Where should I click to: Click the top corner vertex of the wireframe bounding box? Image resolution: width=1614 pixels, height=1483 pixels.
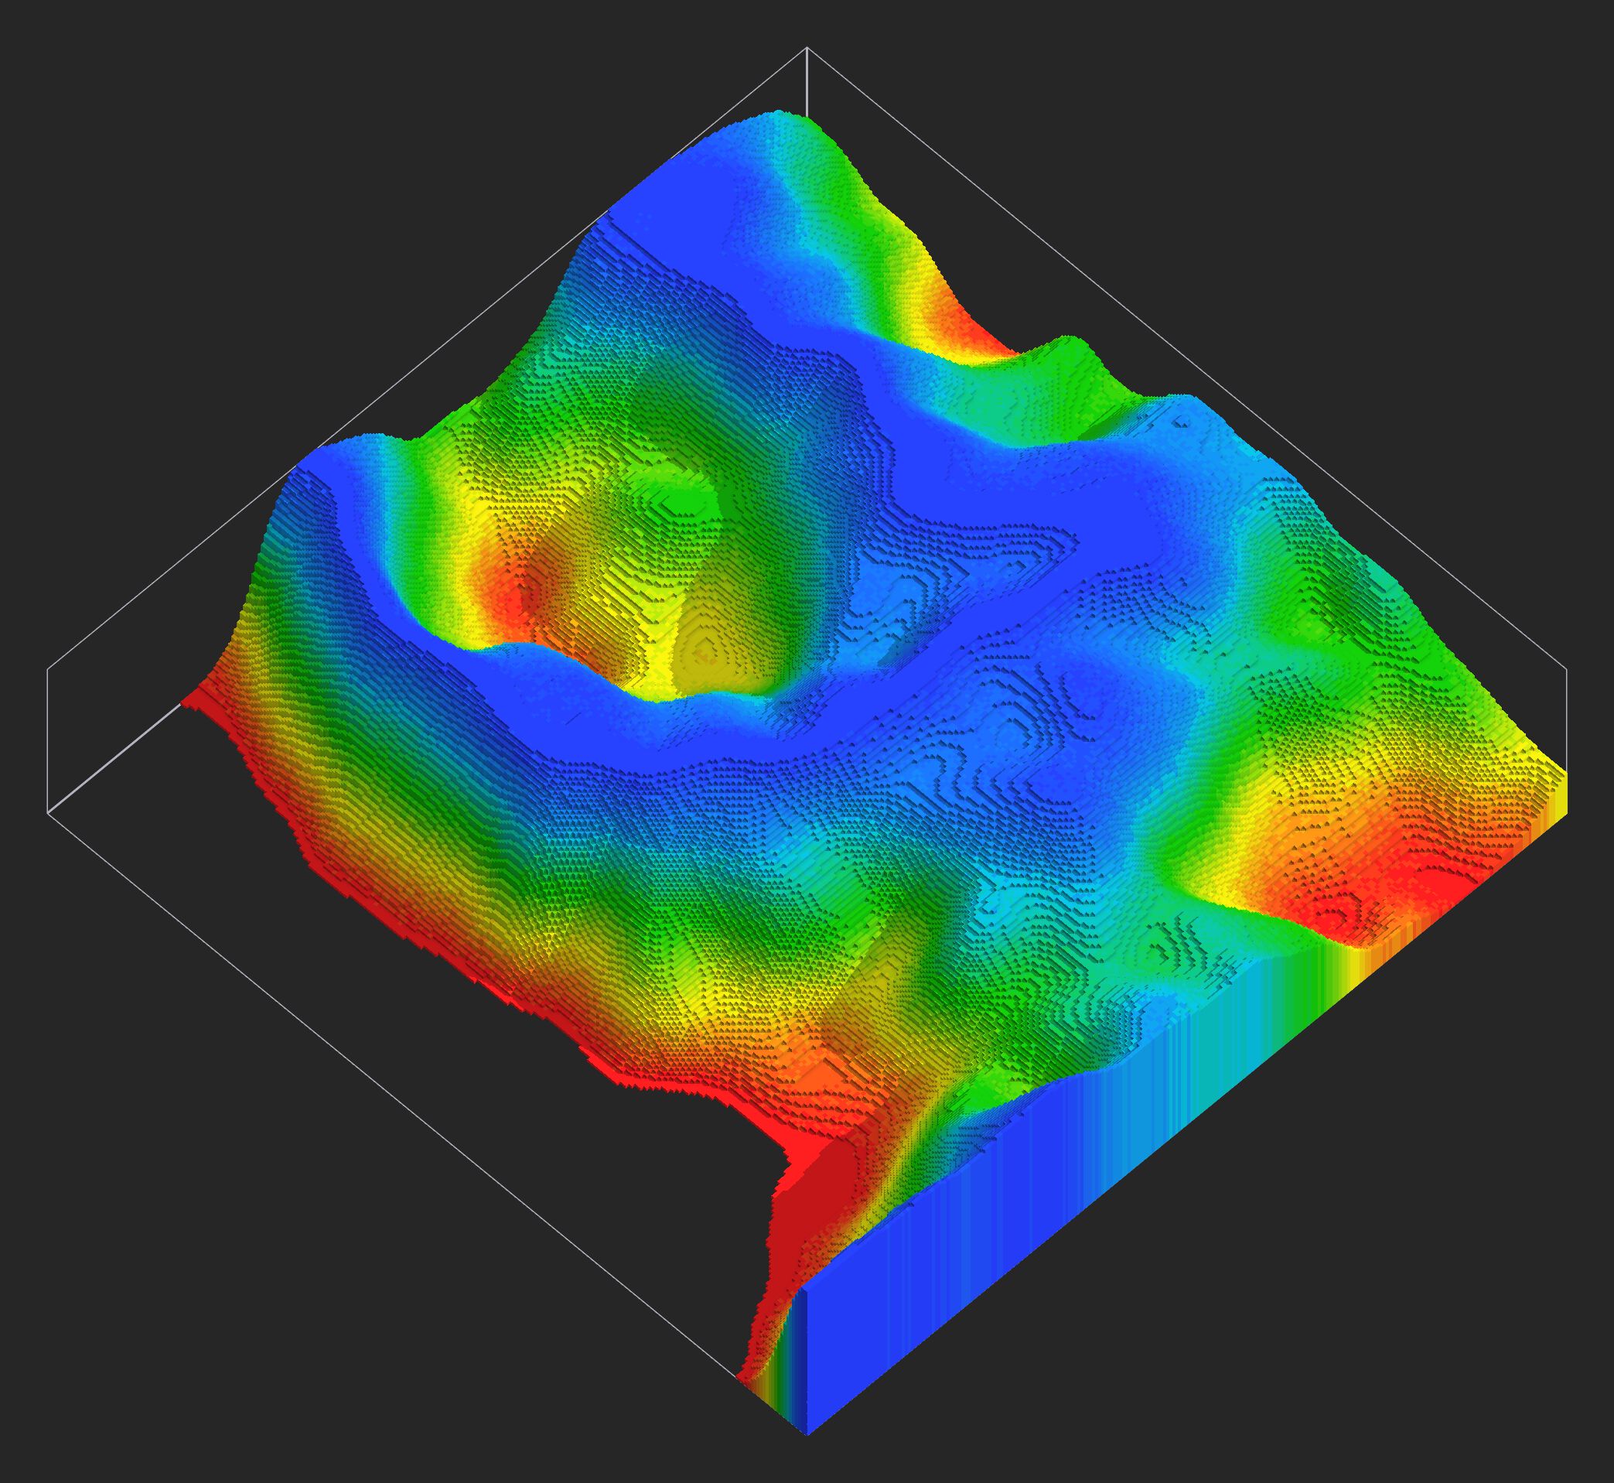pyautogui.click(x=806, y=48)
